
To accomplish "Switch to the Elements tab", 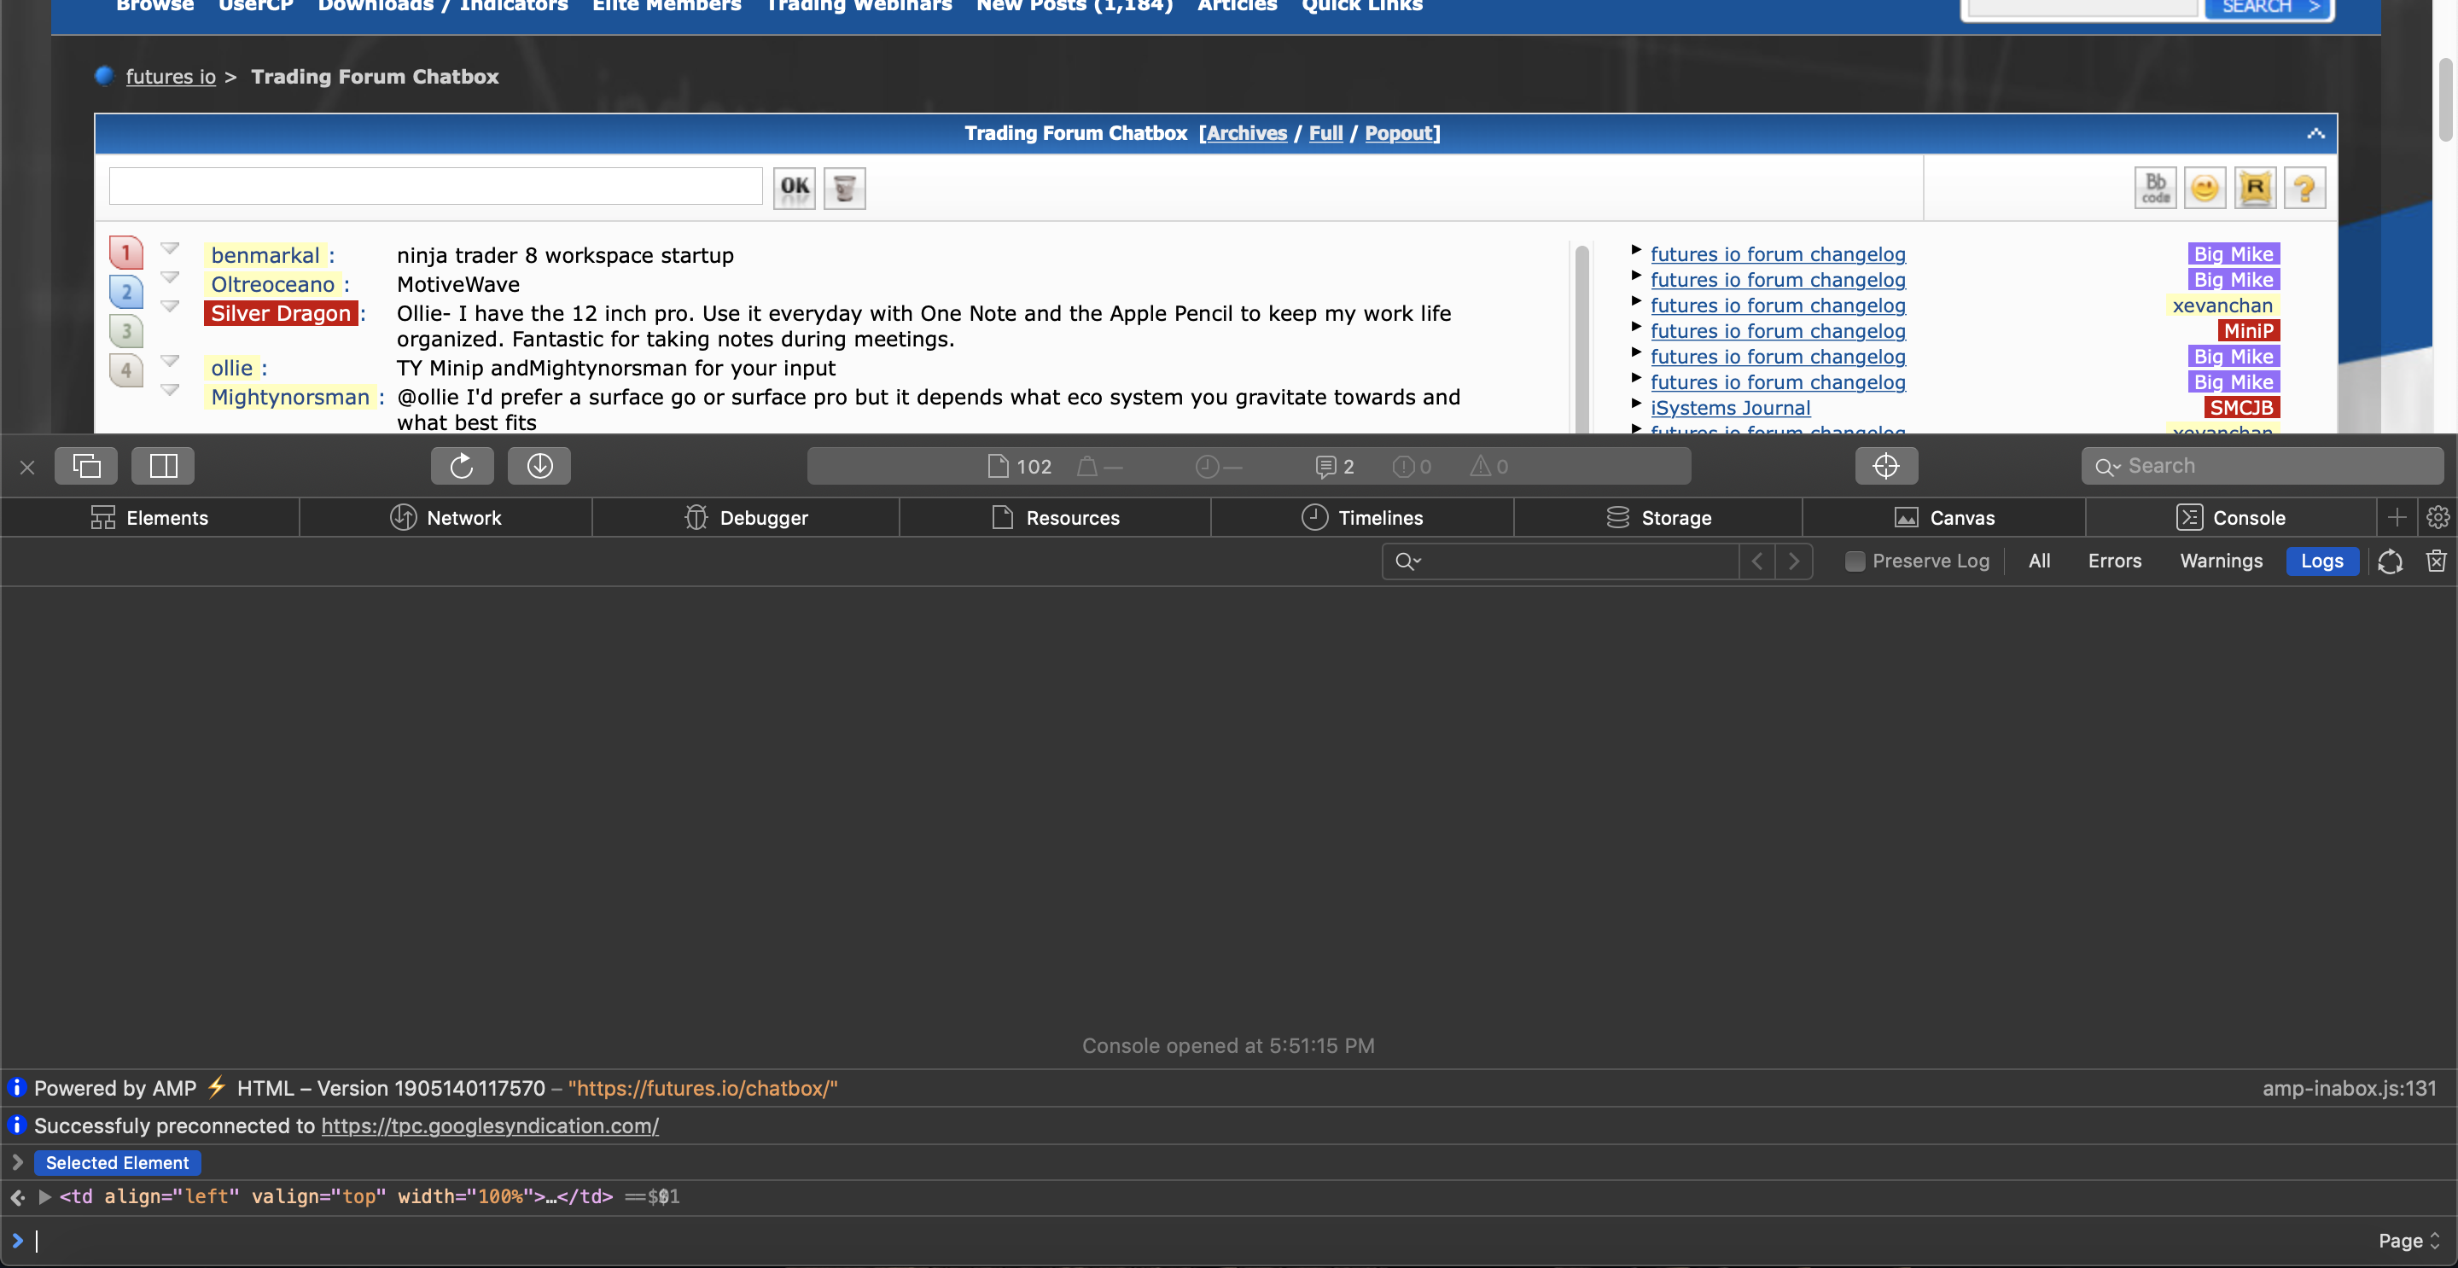I will point(150,517).
